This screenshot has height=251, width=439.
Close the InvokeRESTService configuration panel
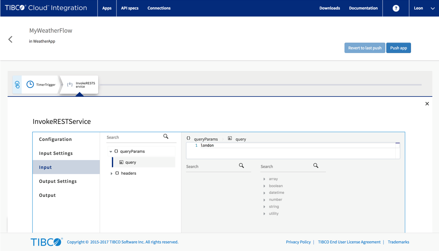pos(427,104)
